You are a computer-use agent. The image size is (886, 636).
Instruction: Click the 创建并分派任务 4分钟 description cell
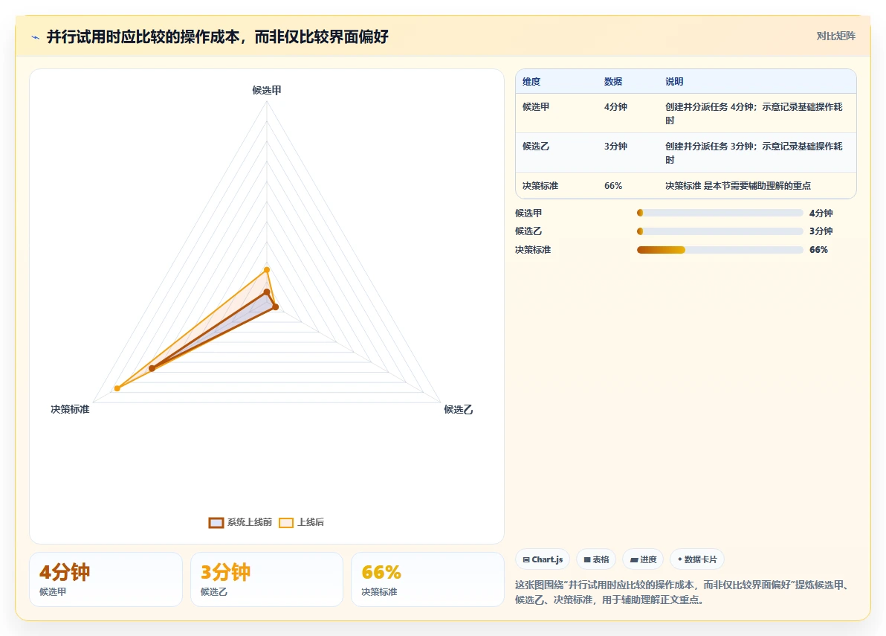point(757,114)
